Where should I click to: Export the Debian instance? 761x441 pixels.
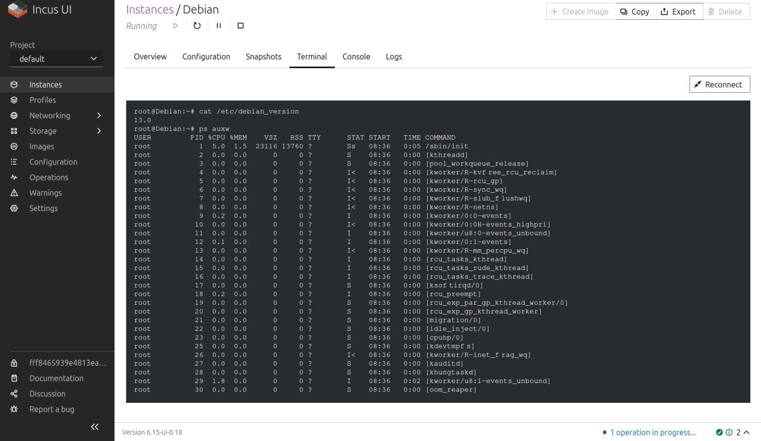pos(679,11)
